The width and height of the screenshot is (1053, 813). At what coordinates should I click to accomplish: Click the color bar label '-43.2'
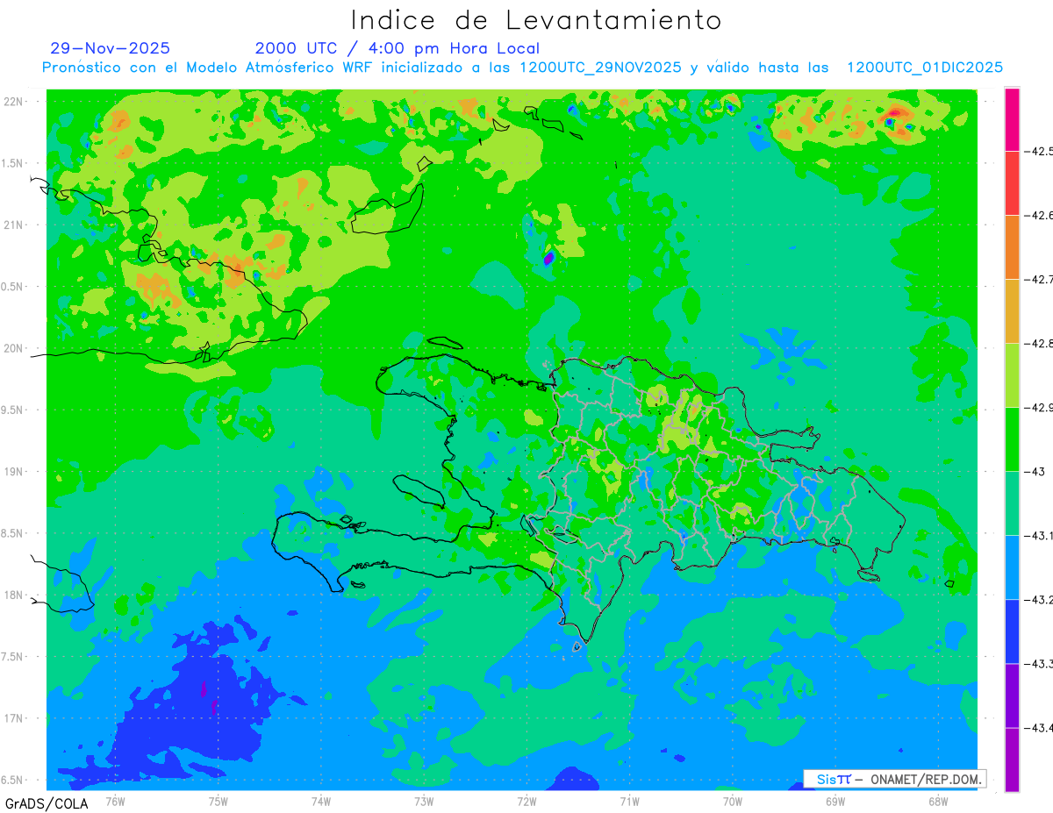(1040, 600)
